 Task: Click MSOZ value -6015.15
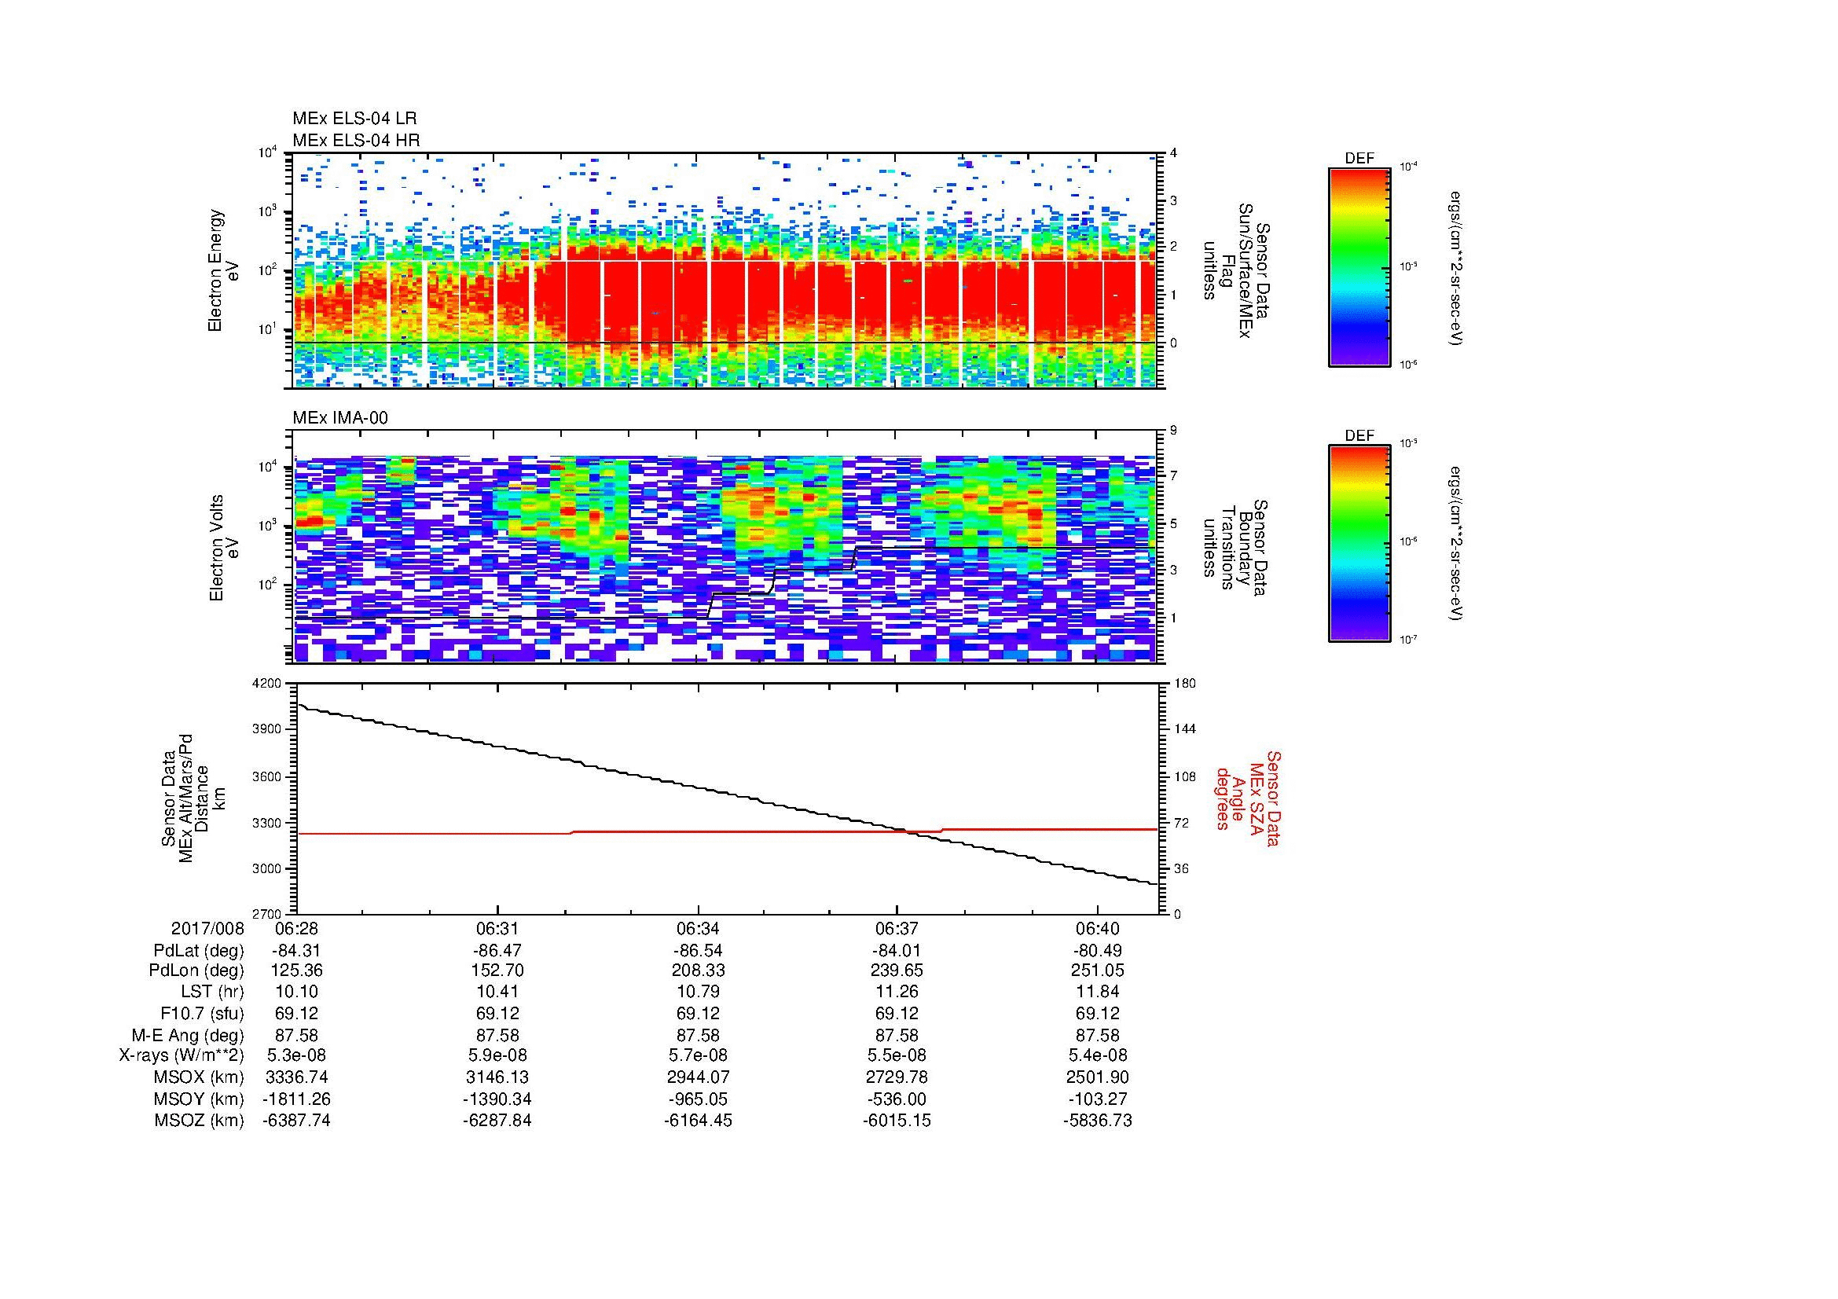897,1121
